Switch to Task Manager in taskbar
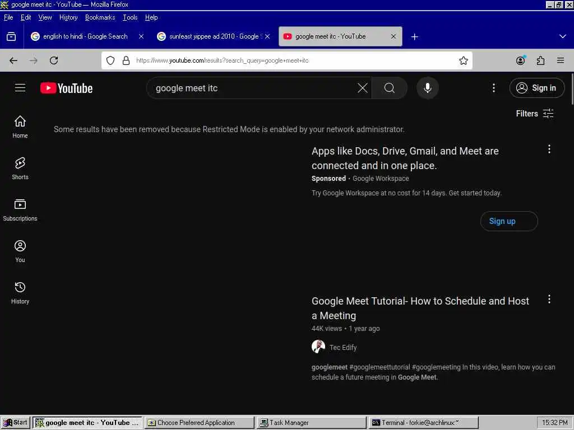Viewport: 574px width, 430px height. 311,423
